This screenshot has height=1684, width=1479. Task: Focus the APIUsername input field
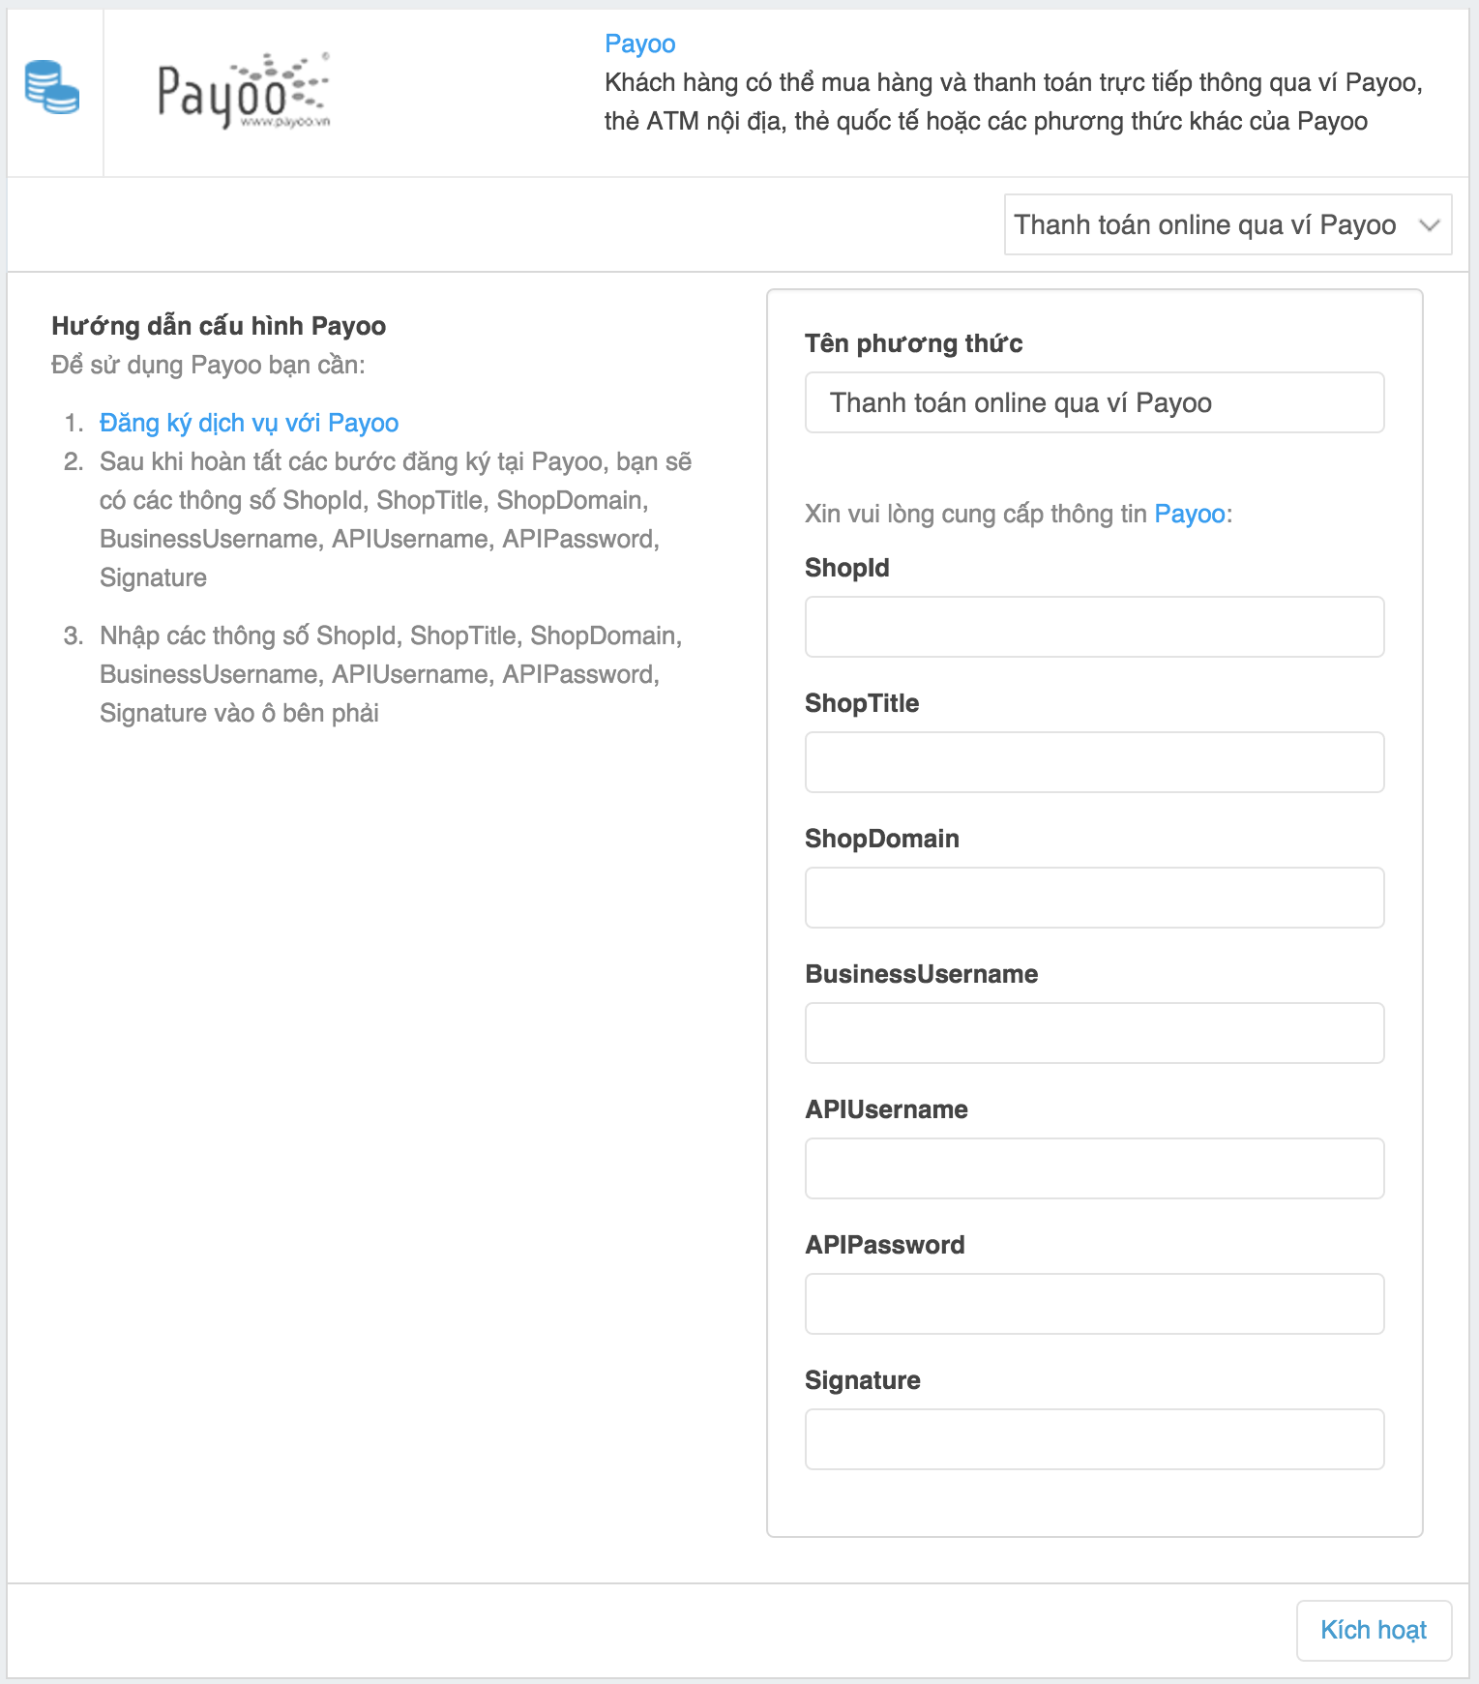1094,1168
